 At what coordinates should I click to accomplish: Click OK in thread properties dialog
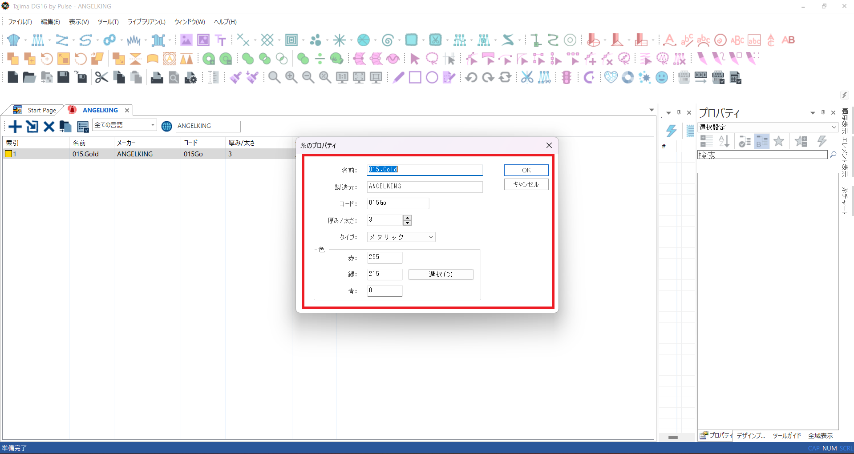pos(526,170)
